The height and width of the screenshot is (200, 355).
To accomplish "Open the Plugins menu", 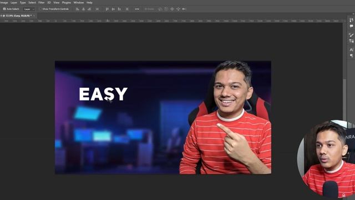I will (67, 2).
